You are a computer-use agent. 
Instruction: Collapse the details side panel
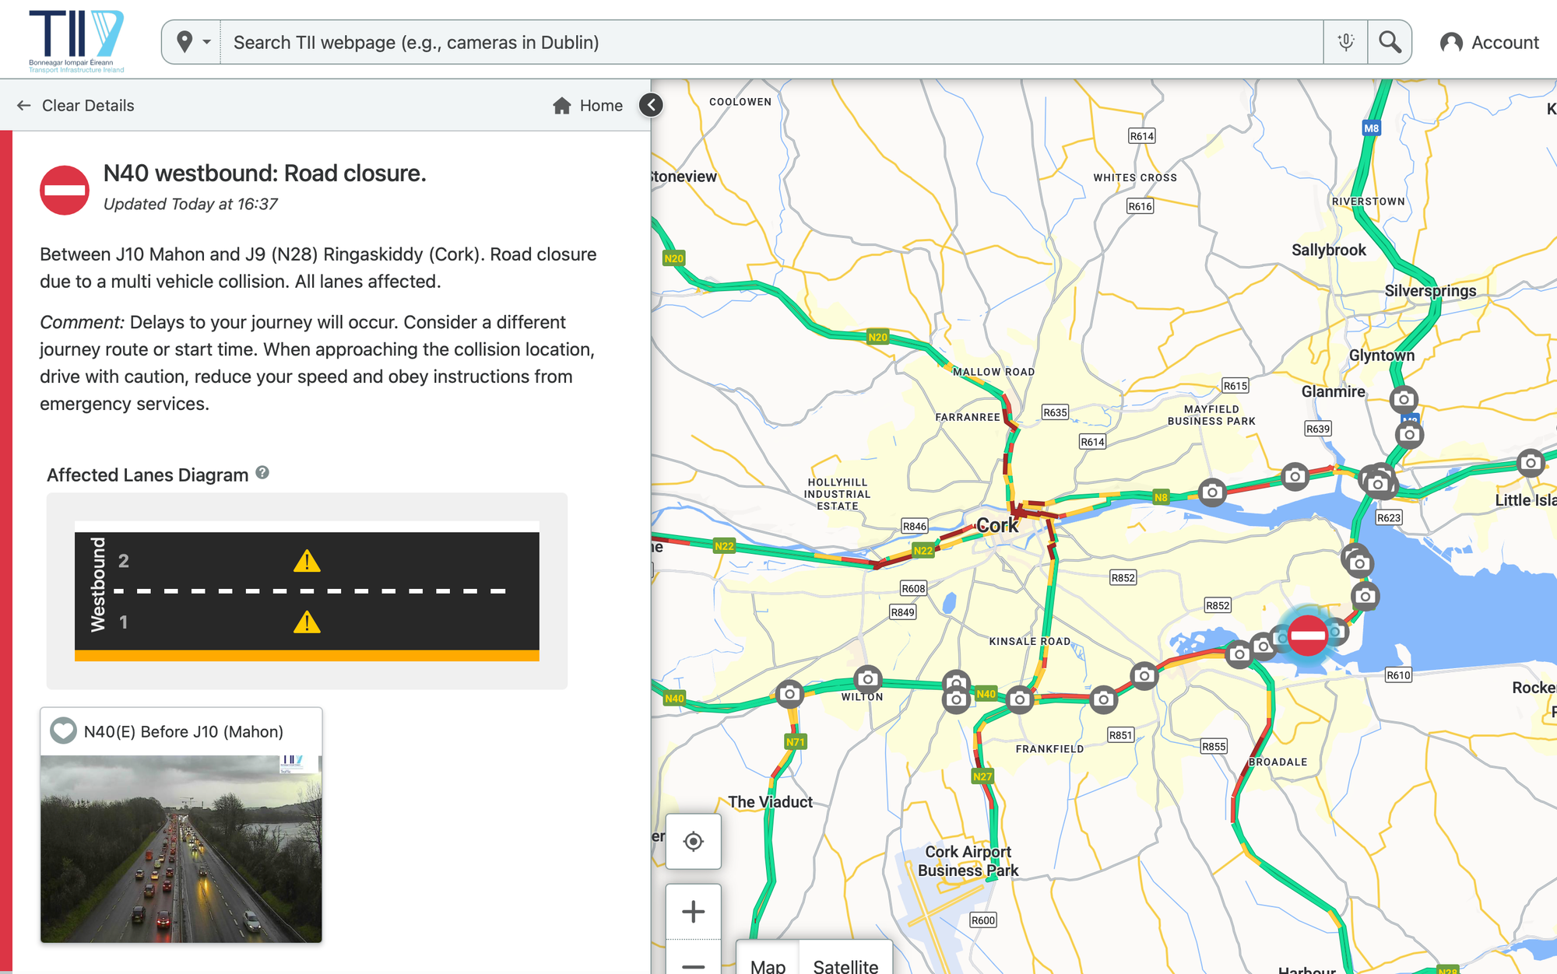651,105
